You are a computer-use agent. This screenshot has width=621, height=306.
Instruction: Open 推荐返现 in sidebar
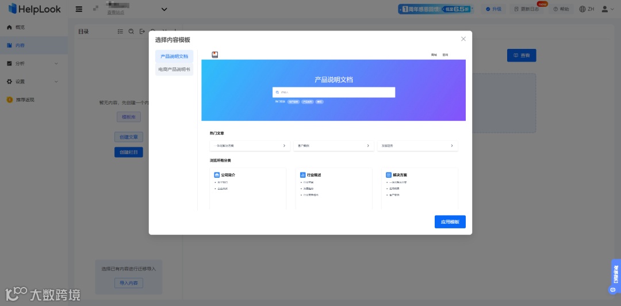[34, 100]
